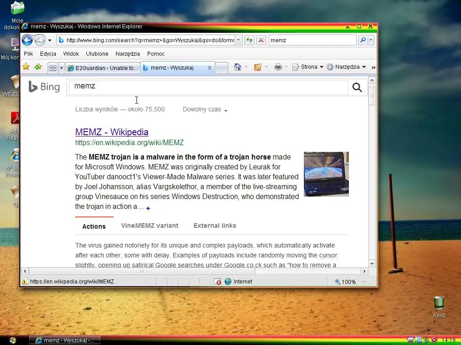Click the red shield tray icon
Screen dimensions: 461x345
coord(434,341)
